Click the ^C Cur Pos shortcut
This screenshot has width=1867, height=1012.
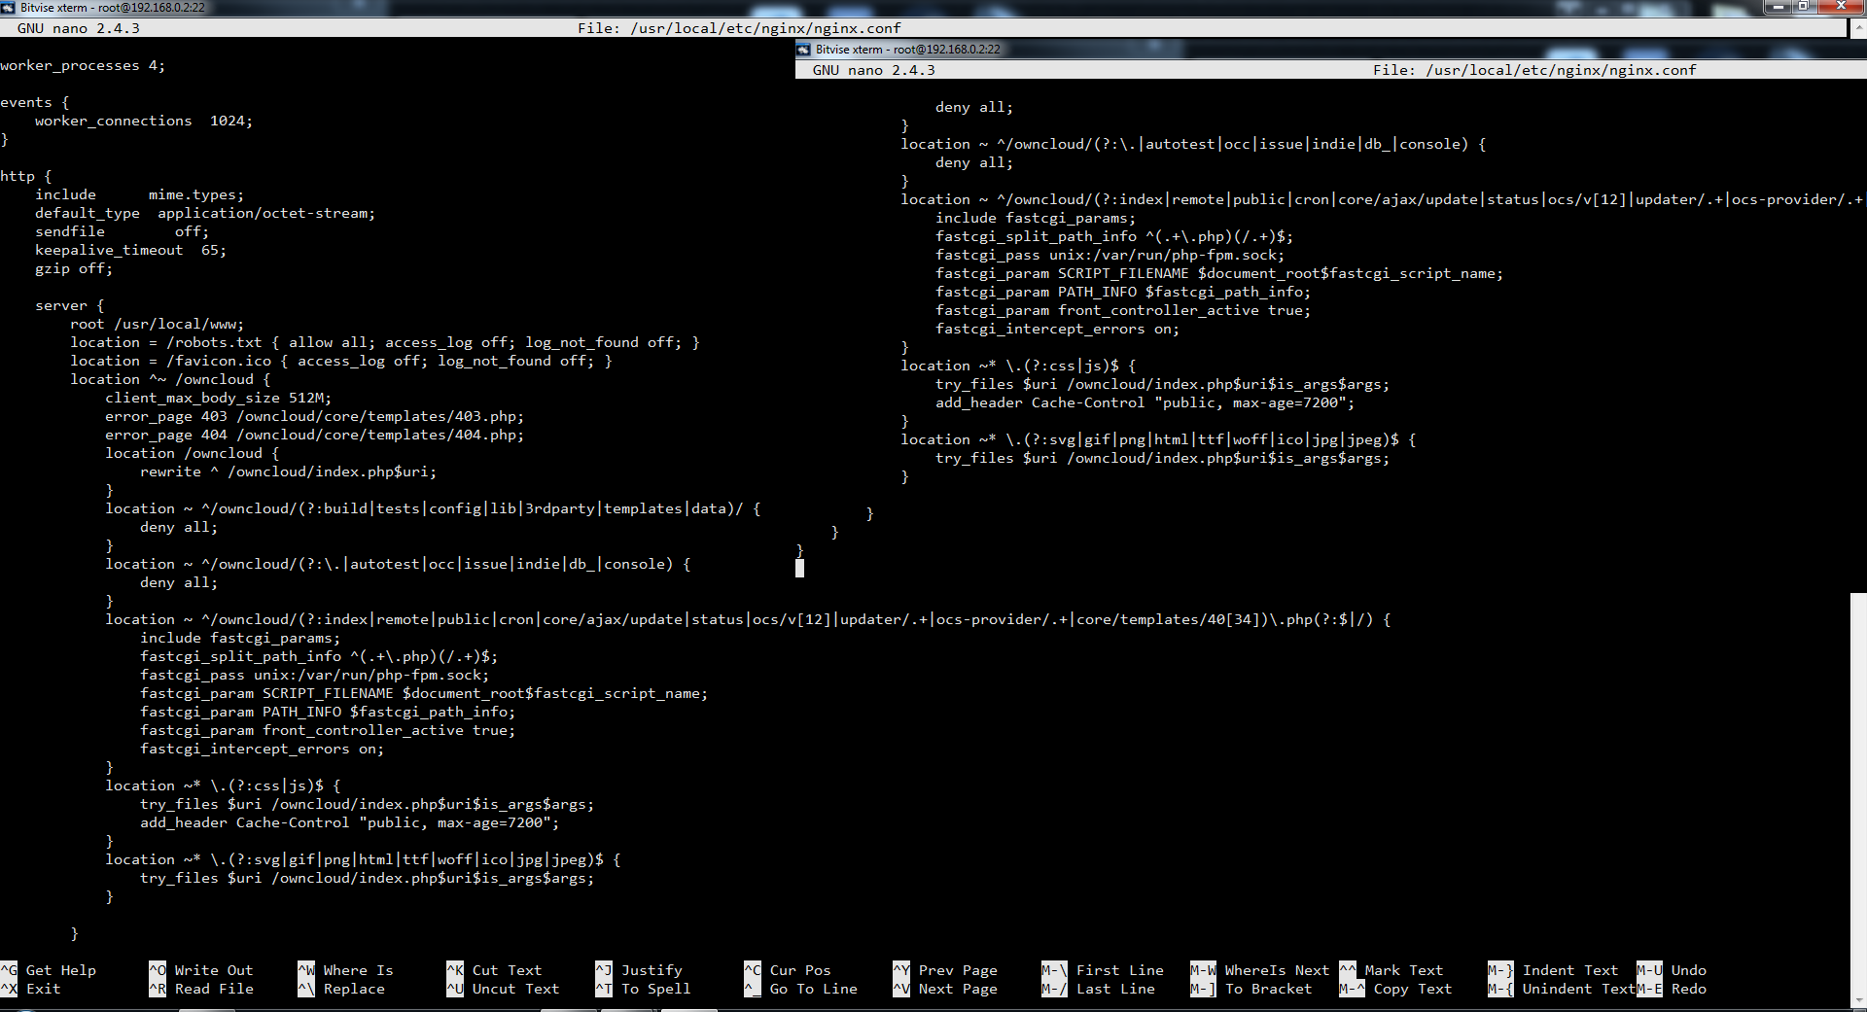point(788,970)
